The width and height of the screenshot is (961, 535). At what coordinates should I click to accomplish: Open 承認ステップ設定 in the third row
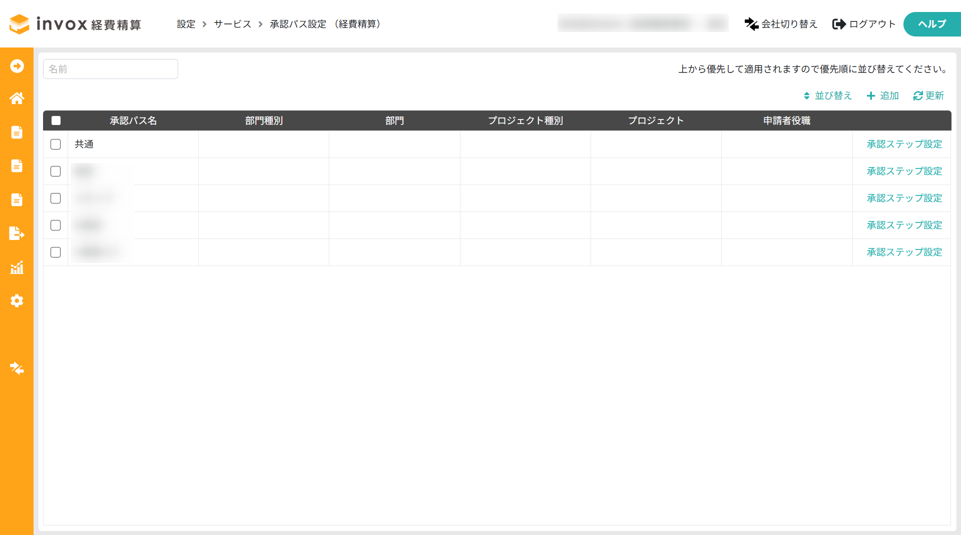point(904,198)
